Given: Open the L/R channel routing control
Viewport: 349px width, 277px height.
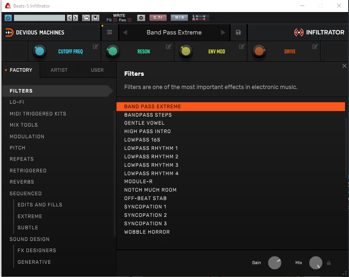Looking at the screenshot, I should 200,18.
